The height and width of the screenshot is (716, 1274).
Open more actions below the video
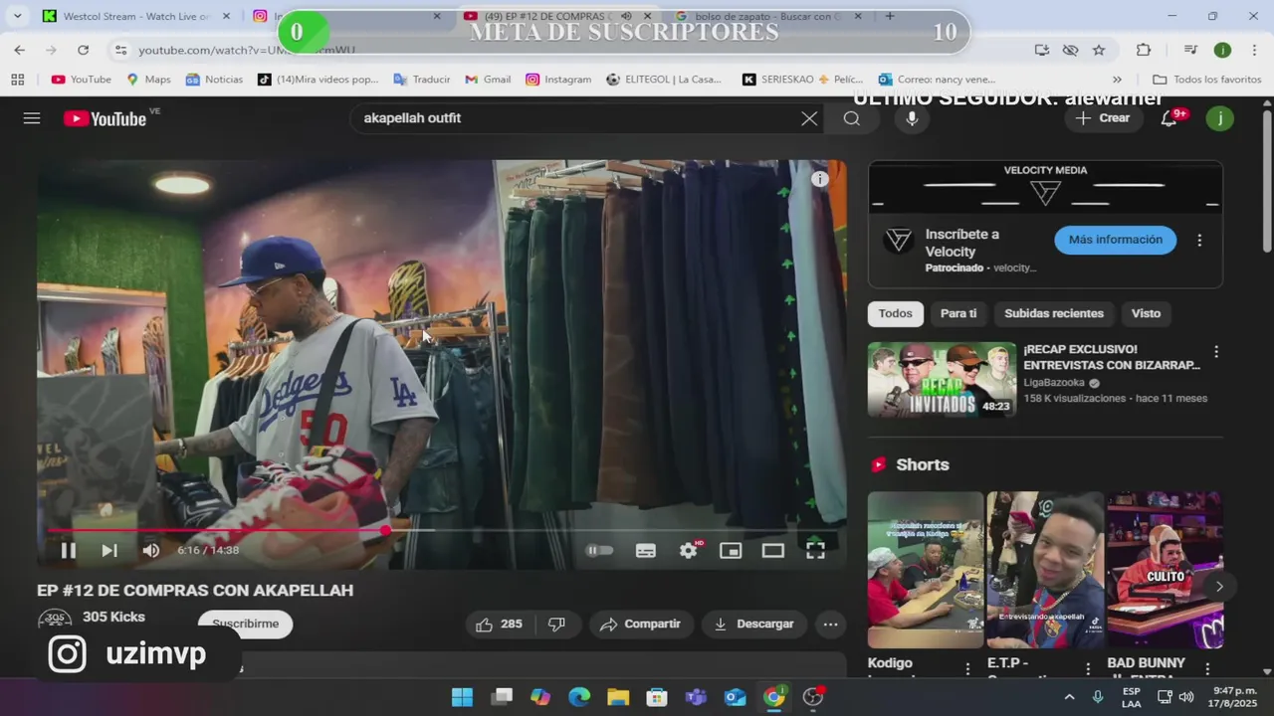[830, 625]
